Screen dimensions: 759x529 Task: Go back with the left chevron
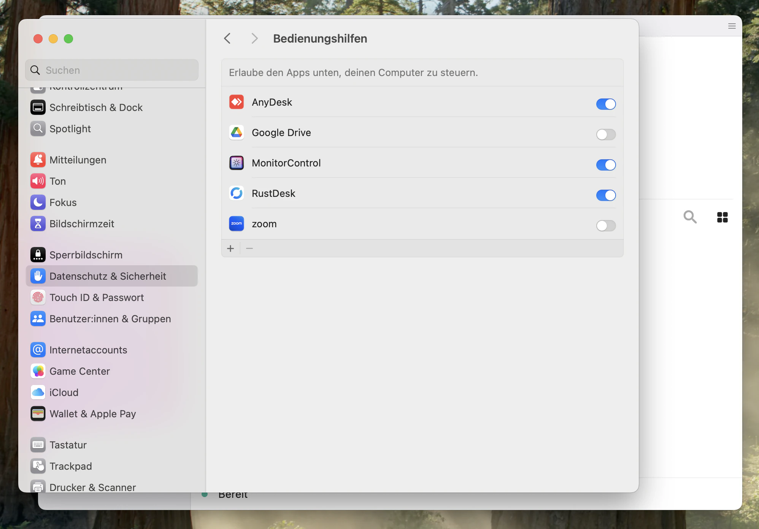(x=227, y=38)
